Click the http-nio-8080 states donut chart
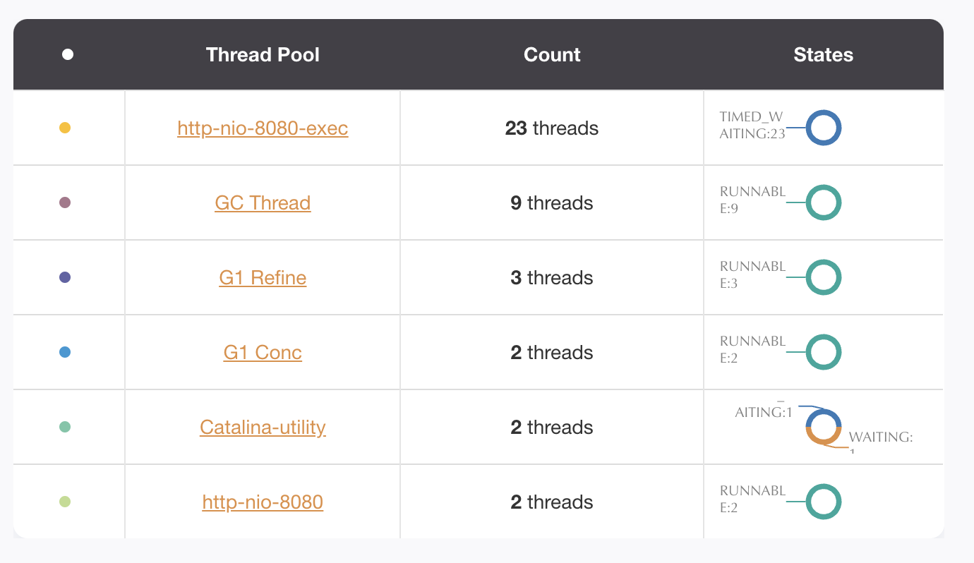The height and width of the screenshot is (563, 974). click(824, 502)
